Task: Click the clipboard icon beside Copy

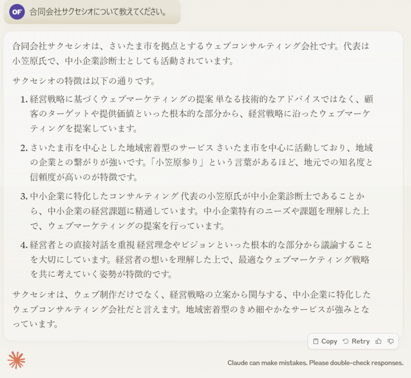Action: point(316,341)
